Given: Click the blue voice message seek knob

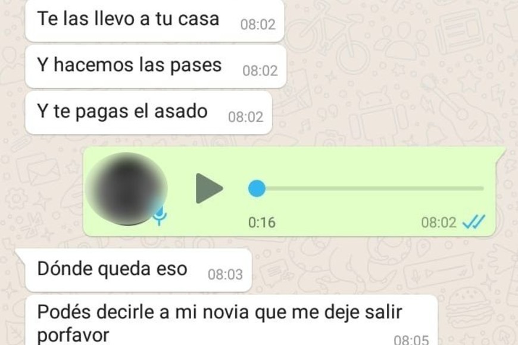Looking at the screenshot, I should [257, 189].
